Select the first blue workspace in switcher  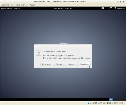click(111, 100)
